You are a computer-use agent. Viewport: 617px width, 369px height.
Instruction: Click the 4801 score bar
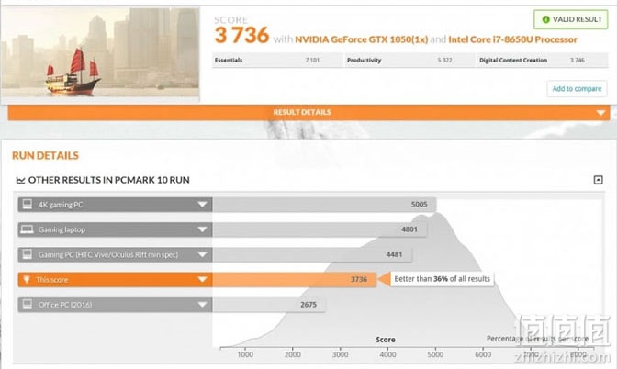320,229
